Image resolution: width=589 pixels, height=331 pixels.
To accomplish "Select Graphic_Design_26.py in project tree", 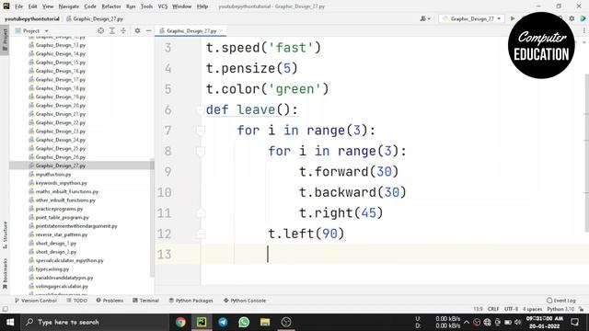I will 61,157.
